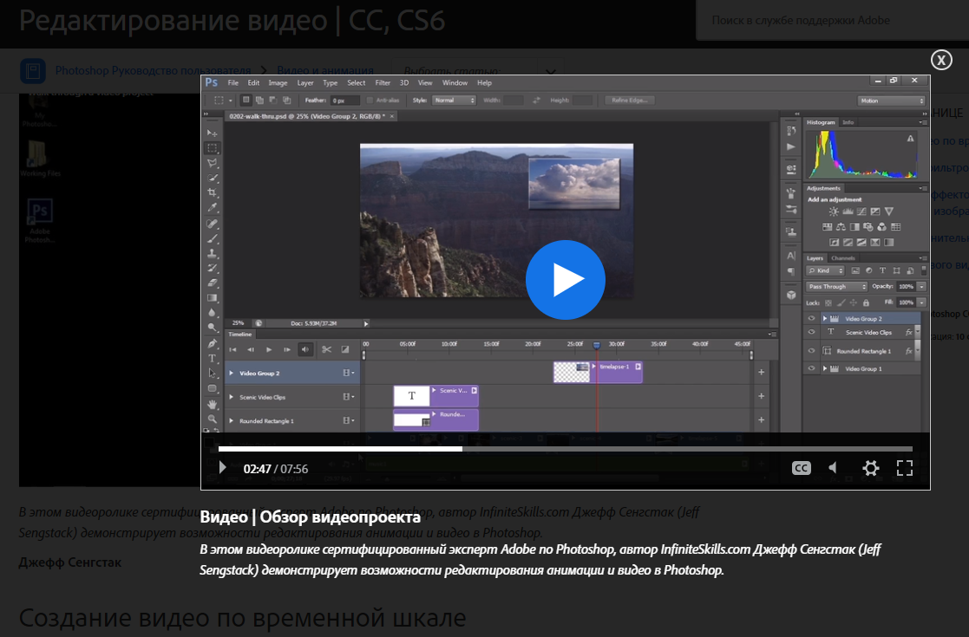The width and height of the screenshot is (969, 637).
Task: Open the Видео и анимация breadcrumb link
Action: [x=325, y=70]
